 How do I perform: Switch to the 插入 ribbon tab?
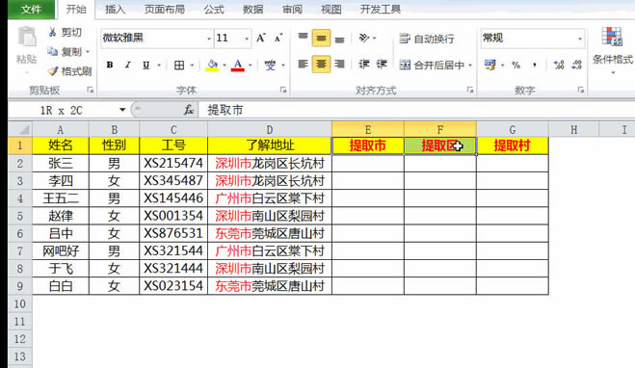pyautogui.click(x=115, y=10)
